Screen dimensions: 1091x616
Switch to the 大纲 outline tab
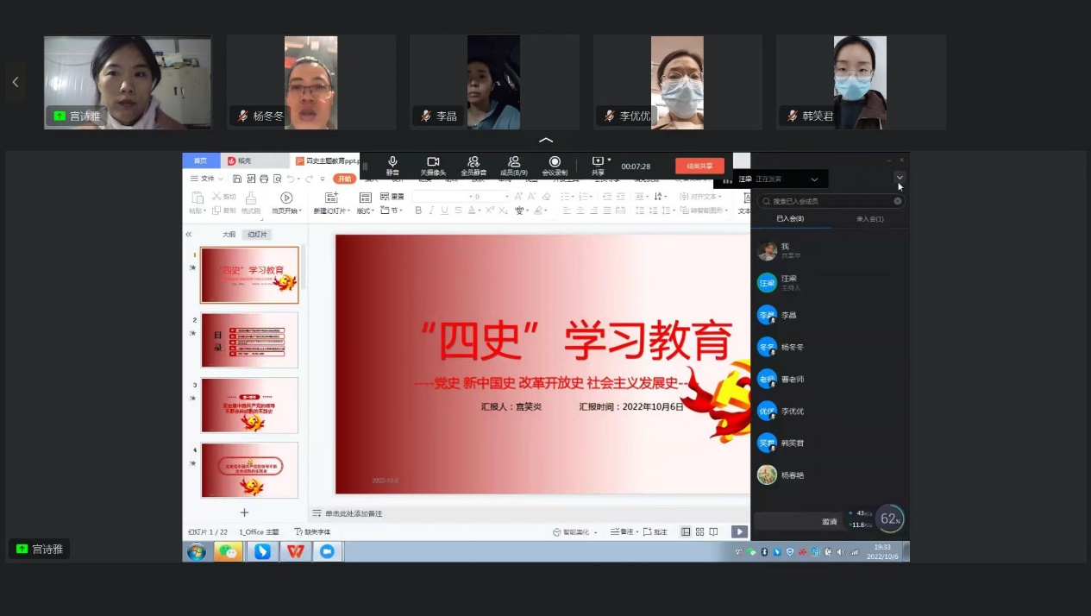[229, 235]
